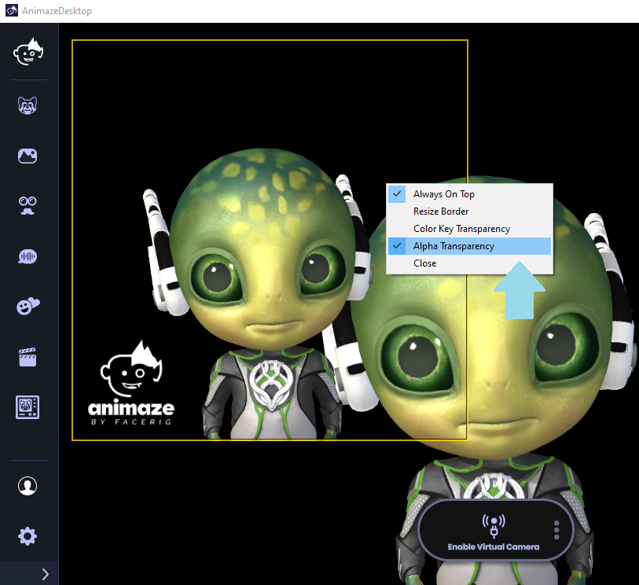This screenshot has height=585, width=639.
Task: Uncheck Always On Top
Action: tap(444, 193)
